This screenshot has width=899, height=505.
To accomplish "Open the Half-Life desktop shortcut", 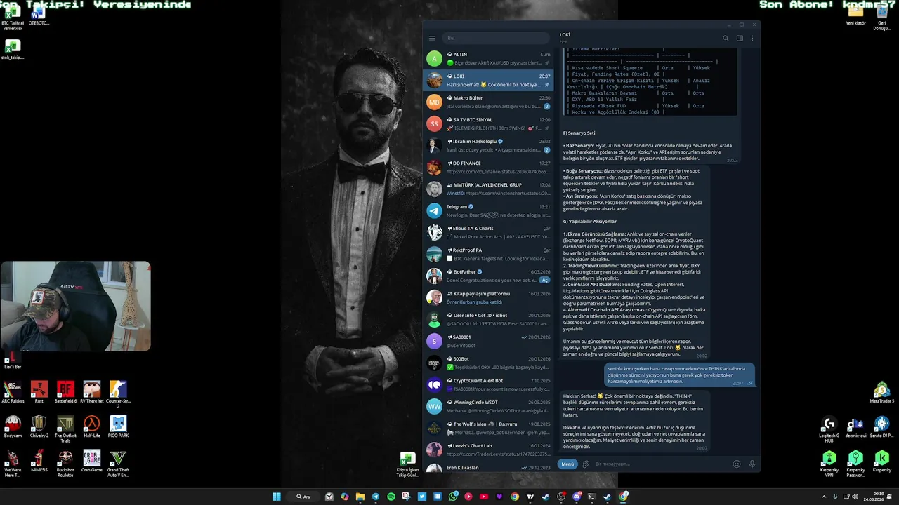I will pyautogui.click(x=92, y=426).
